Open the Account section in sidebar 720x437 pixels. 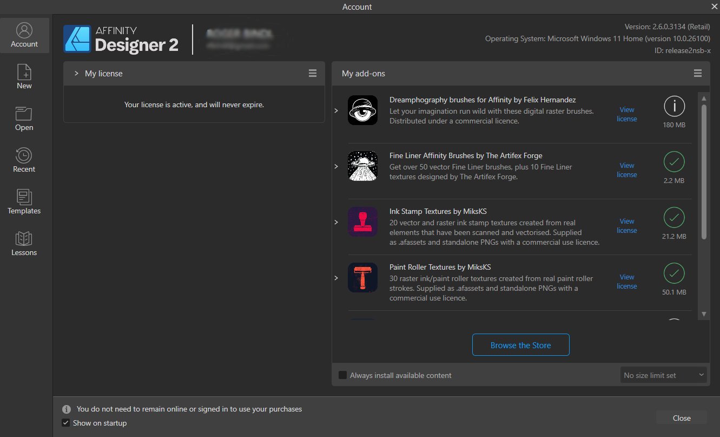point(24,35)
